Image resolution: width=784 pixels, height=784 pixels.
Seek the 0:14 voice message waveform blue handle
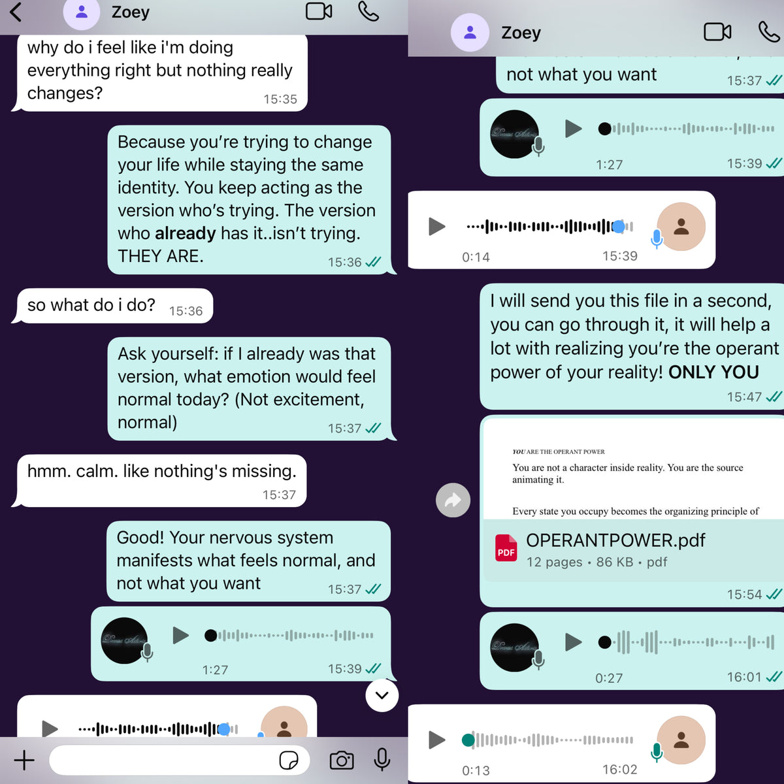[x=617, y=227]
